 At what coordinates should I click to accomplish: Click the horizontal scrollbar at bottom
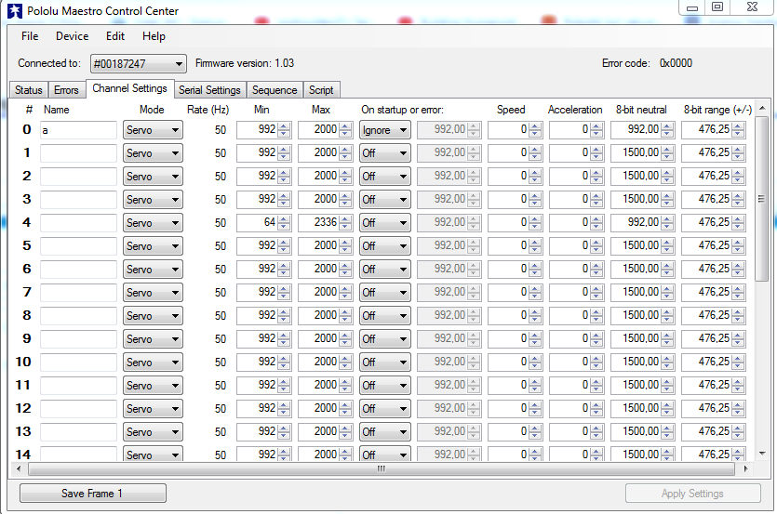pos(381,469)
